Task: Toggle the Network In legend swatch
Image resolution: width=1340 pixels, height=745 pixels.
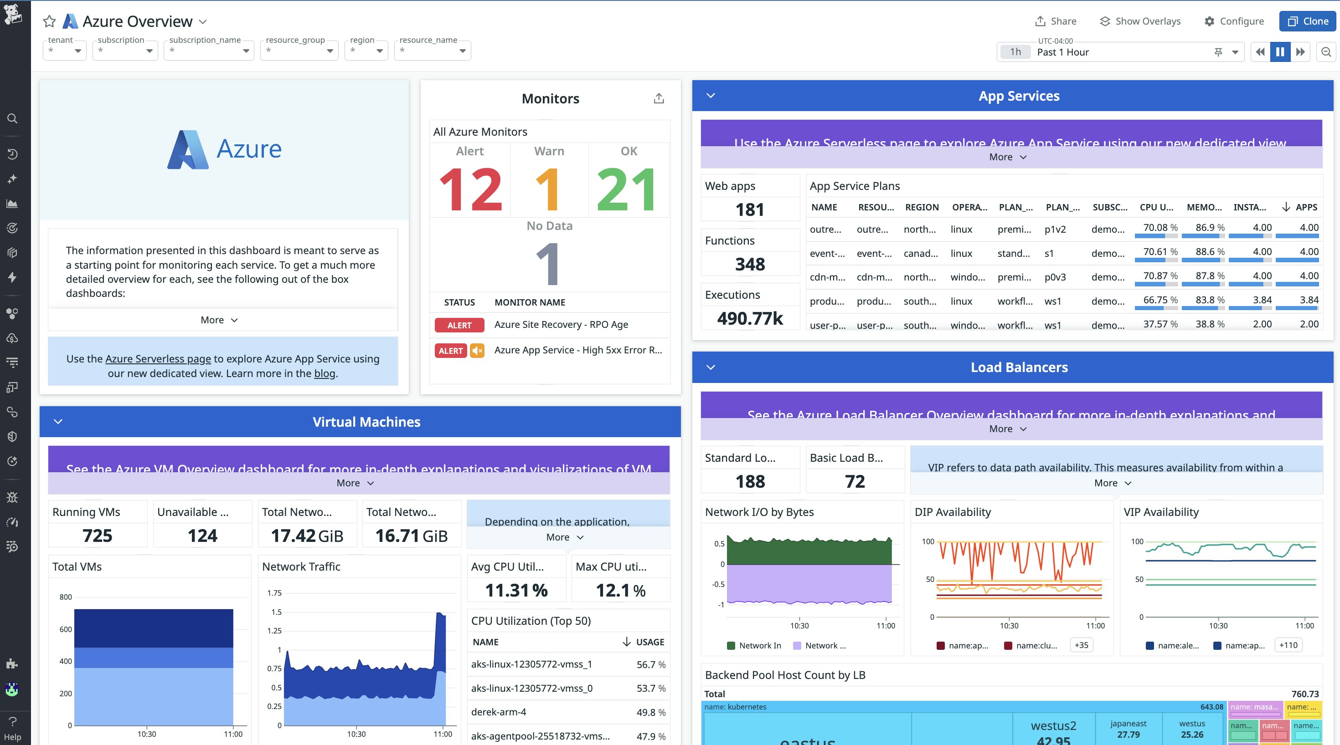Action: pos(731,646)
